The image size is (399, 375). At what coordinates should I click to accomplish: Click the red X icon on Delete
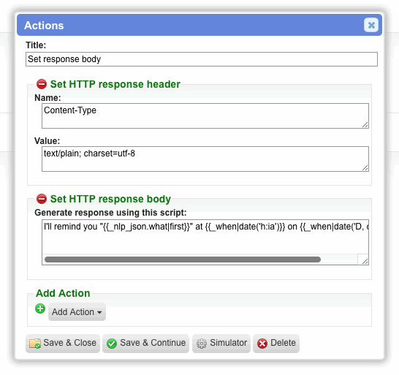point(262,344)
